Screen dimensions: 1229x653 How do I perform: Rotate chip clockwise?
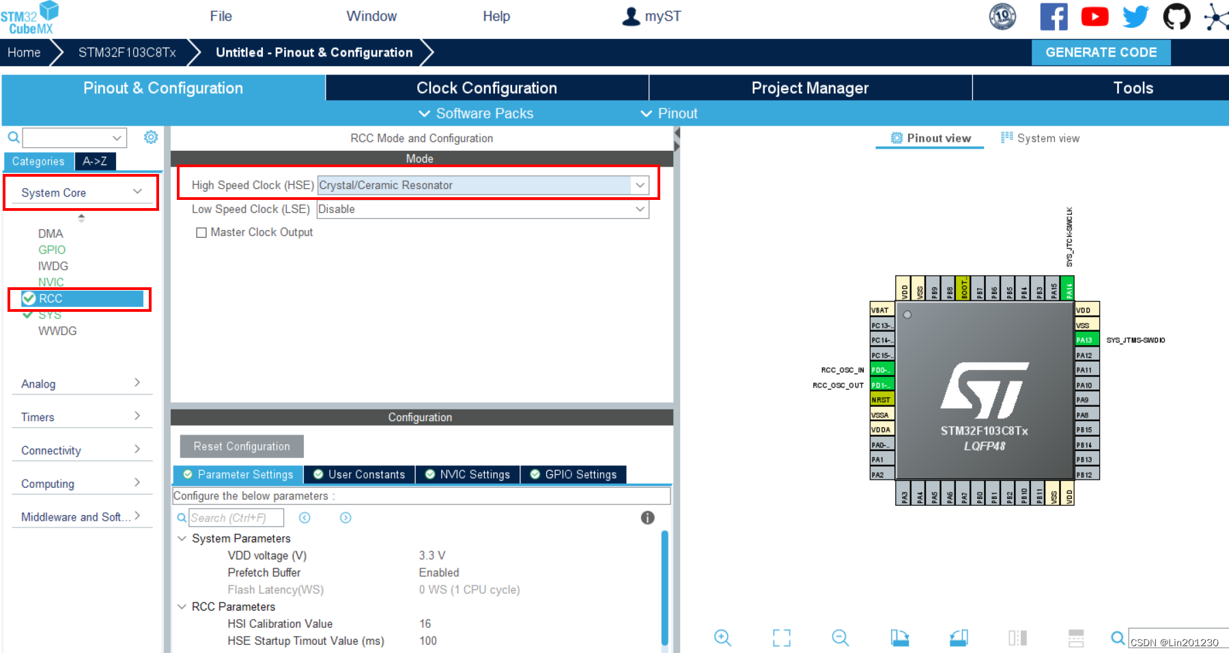(x=900, y=637)
